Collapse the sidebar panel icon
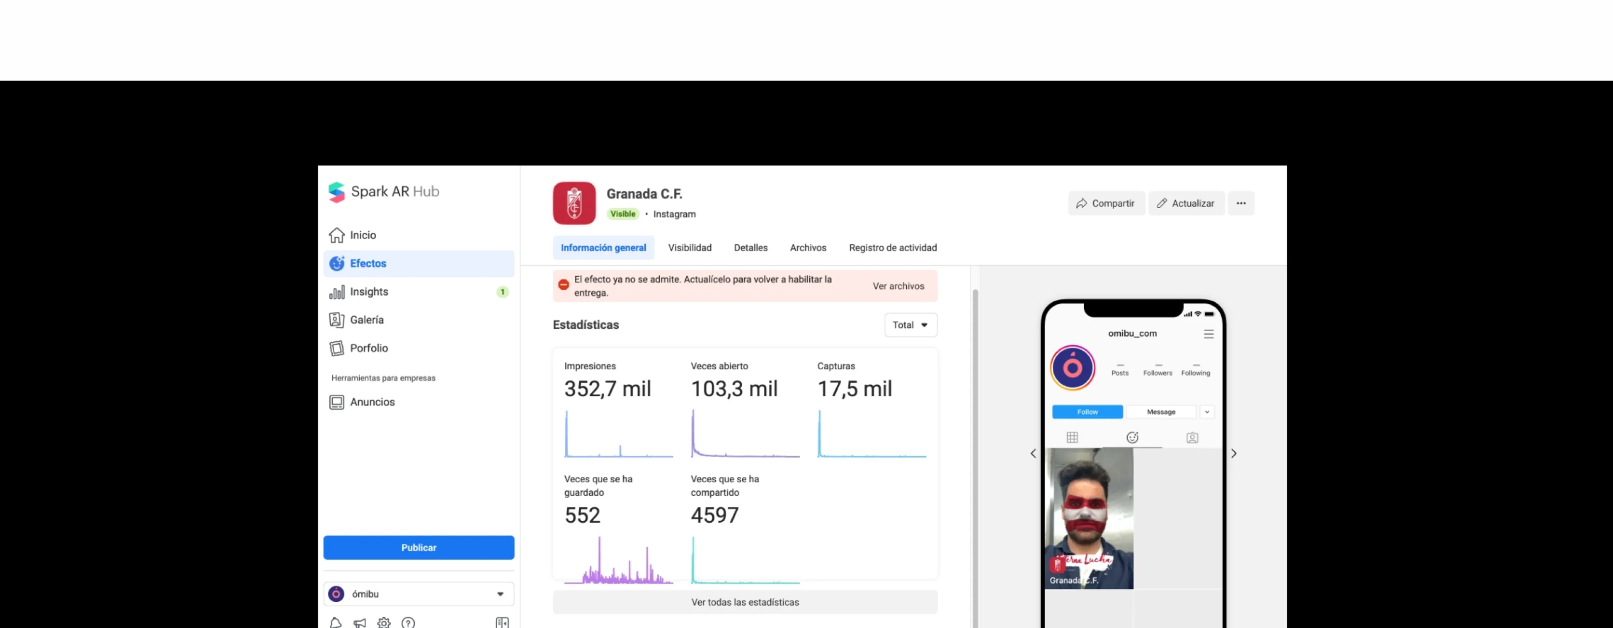 click(x=502, y=623)
